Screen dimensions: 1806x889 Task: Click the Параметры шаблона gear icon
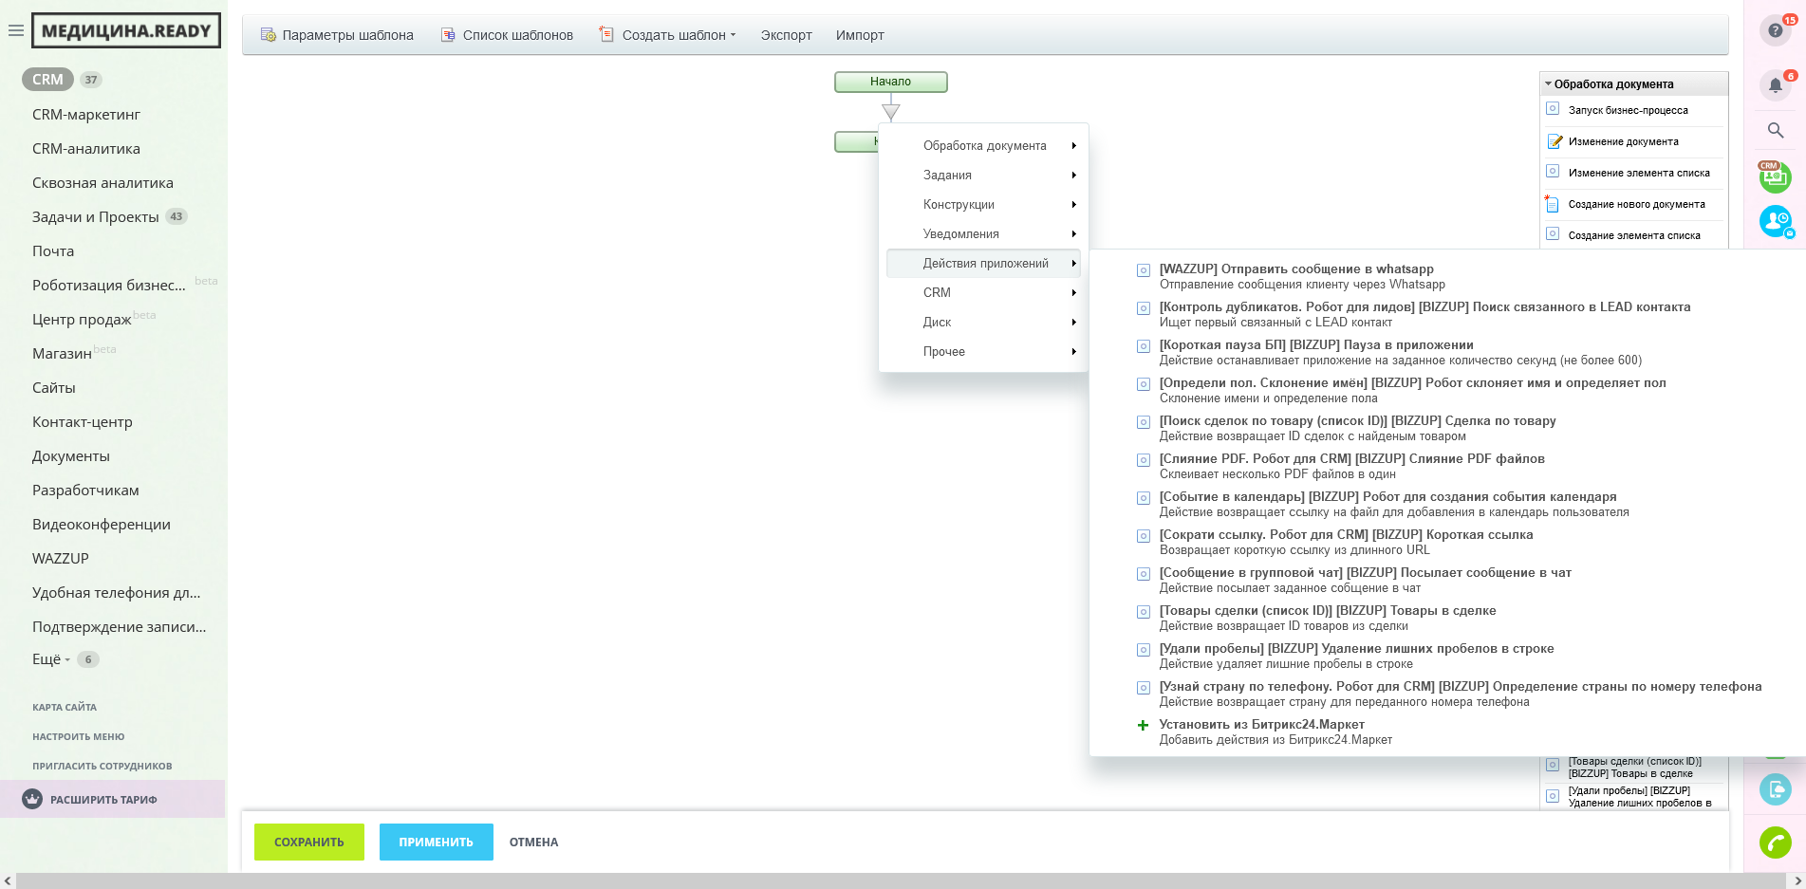point(268,35)
